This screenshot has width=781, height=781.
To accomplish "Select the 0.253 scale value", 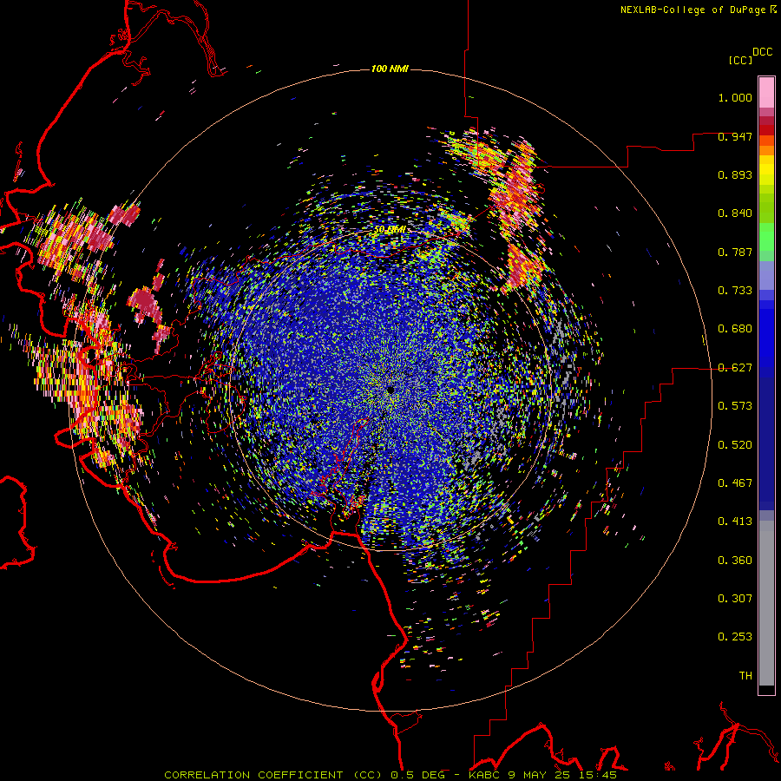I will click(735, 637).
